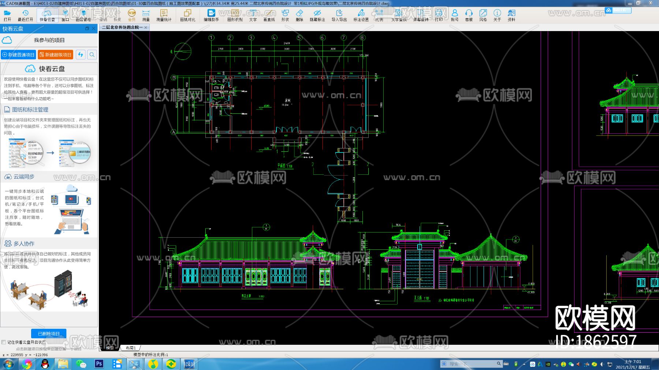659x370 pixels.
Task: Switch to the 布局1 layout tab
Action: 131,348
